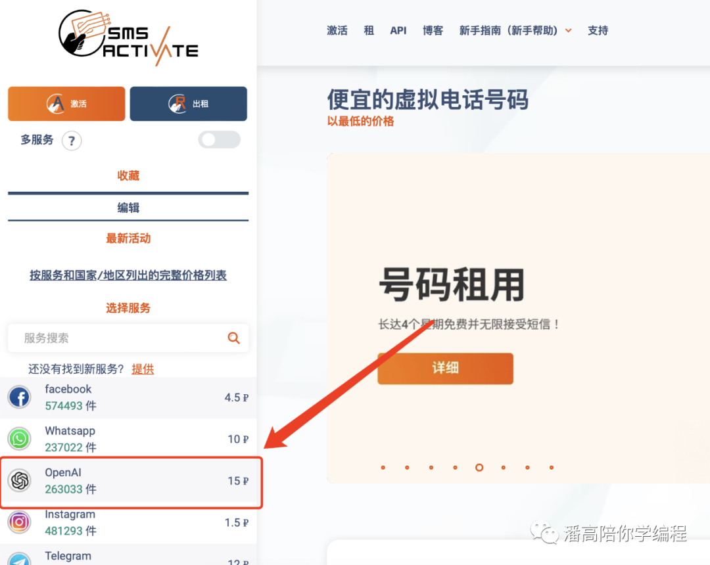Click the 10 ₽ Whatsapp price
This screenshot has height=565, width=710.
coord(238,440)
